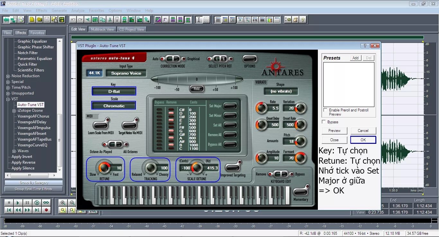439x237 pixels.
Task: Click the Cancel button
Action: coord(363,131)
